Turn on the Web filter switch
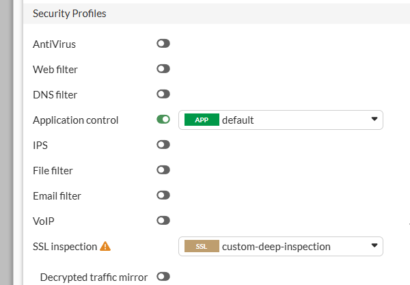The image size is (410, 285). [163, 69]
